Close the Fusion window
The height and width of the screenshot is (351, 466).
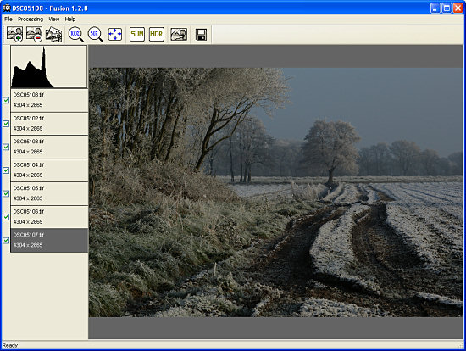tap(458, 8)
